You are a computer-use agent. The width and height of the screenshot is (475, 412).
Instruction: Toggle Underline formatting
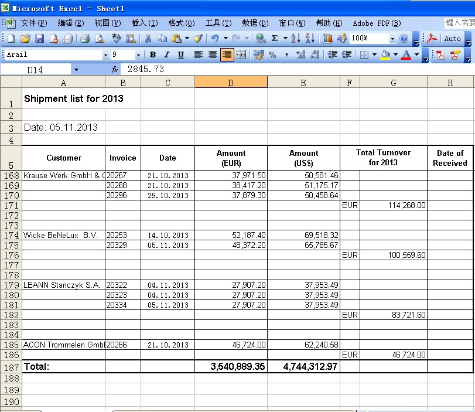(181, 55)
